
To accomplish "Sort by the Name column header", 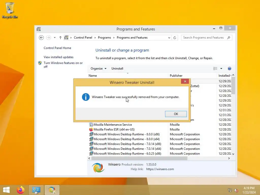I will (128, 75).
